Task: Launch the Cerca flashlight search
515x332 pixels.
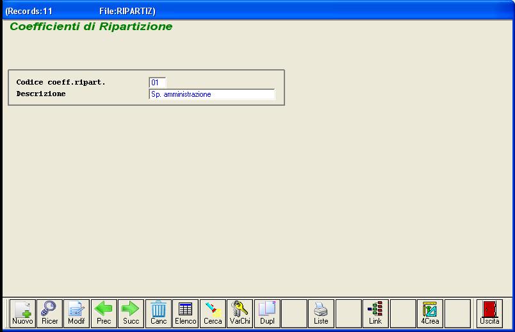Action: [x=213, y=313]
